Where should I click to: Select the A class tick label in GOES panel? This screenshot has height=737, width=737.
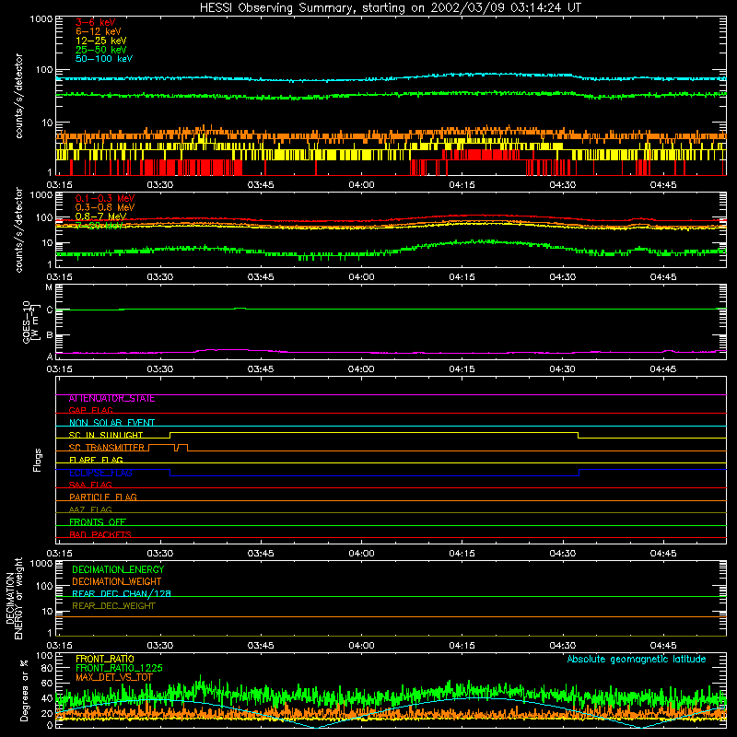(50, 357)
